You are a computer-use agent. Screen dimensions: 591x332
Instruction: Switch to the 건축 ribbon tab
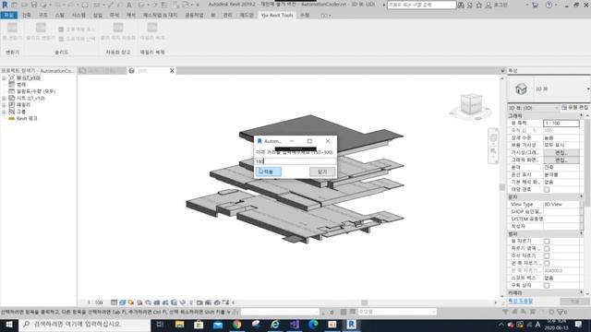(27, 15)
